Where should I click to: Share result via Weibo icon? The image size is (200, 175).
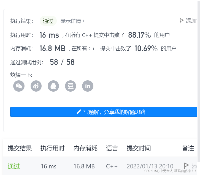[x=36, y=86]
